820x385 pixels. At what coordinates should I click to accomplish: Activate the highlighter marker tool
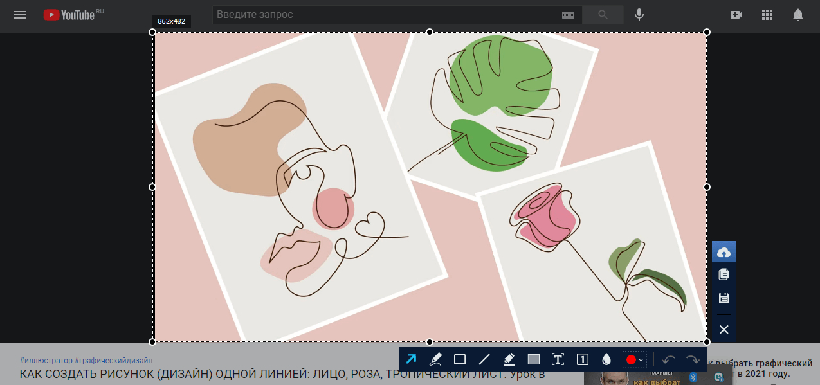[x=509, y=359]
